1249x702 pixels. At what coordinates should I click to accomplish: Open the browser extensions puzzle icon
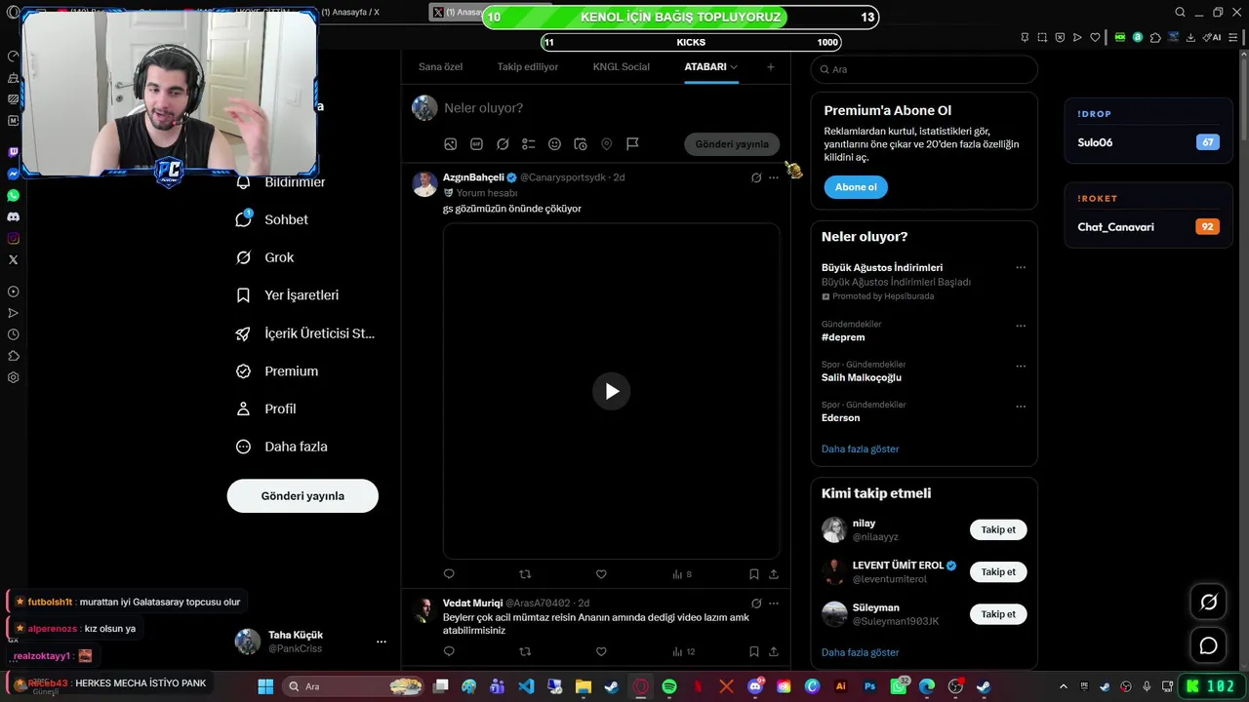(x=1155, y=37)
